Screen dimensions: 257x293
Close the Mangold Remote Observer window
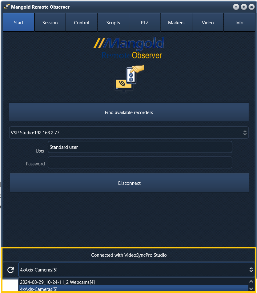point(251,7)
